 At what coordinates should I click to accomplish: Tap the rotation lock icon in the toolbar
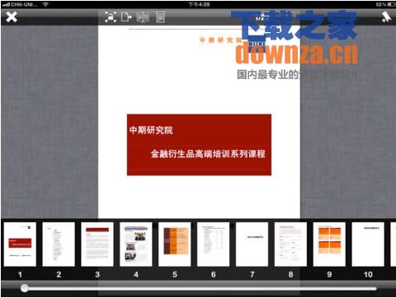coord(111,17)
